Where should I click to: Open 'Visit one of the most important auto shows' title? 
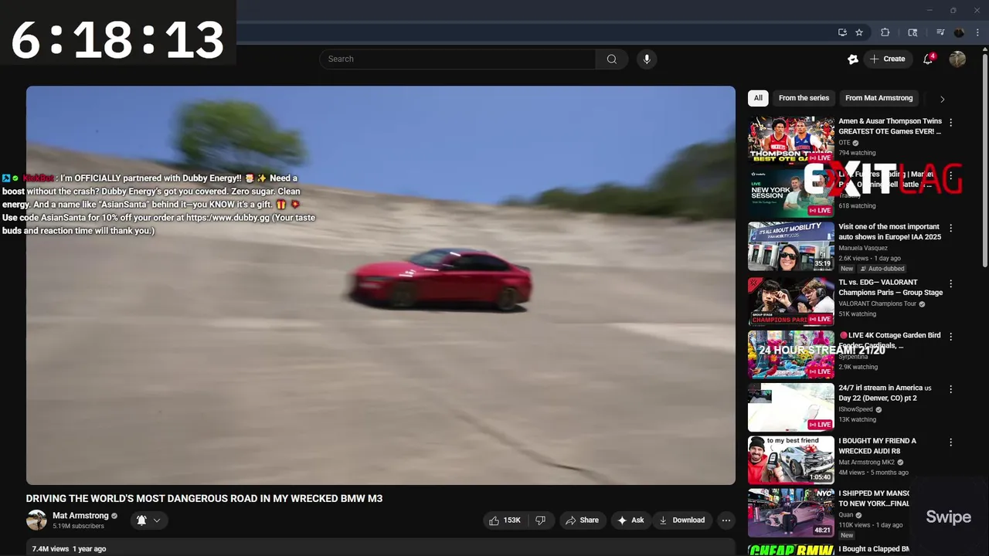point(889,232)
